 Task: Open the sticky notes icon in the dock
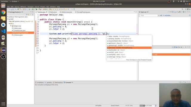tap(3, 18)
